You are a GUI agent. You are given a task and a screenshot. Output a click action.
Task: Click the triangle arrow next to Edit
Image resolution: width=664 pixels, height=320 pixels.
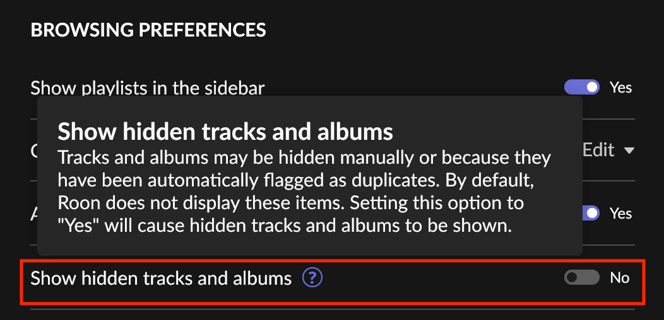pyautogui.click(x=629, y=151)
